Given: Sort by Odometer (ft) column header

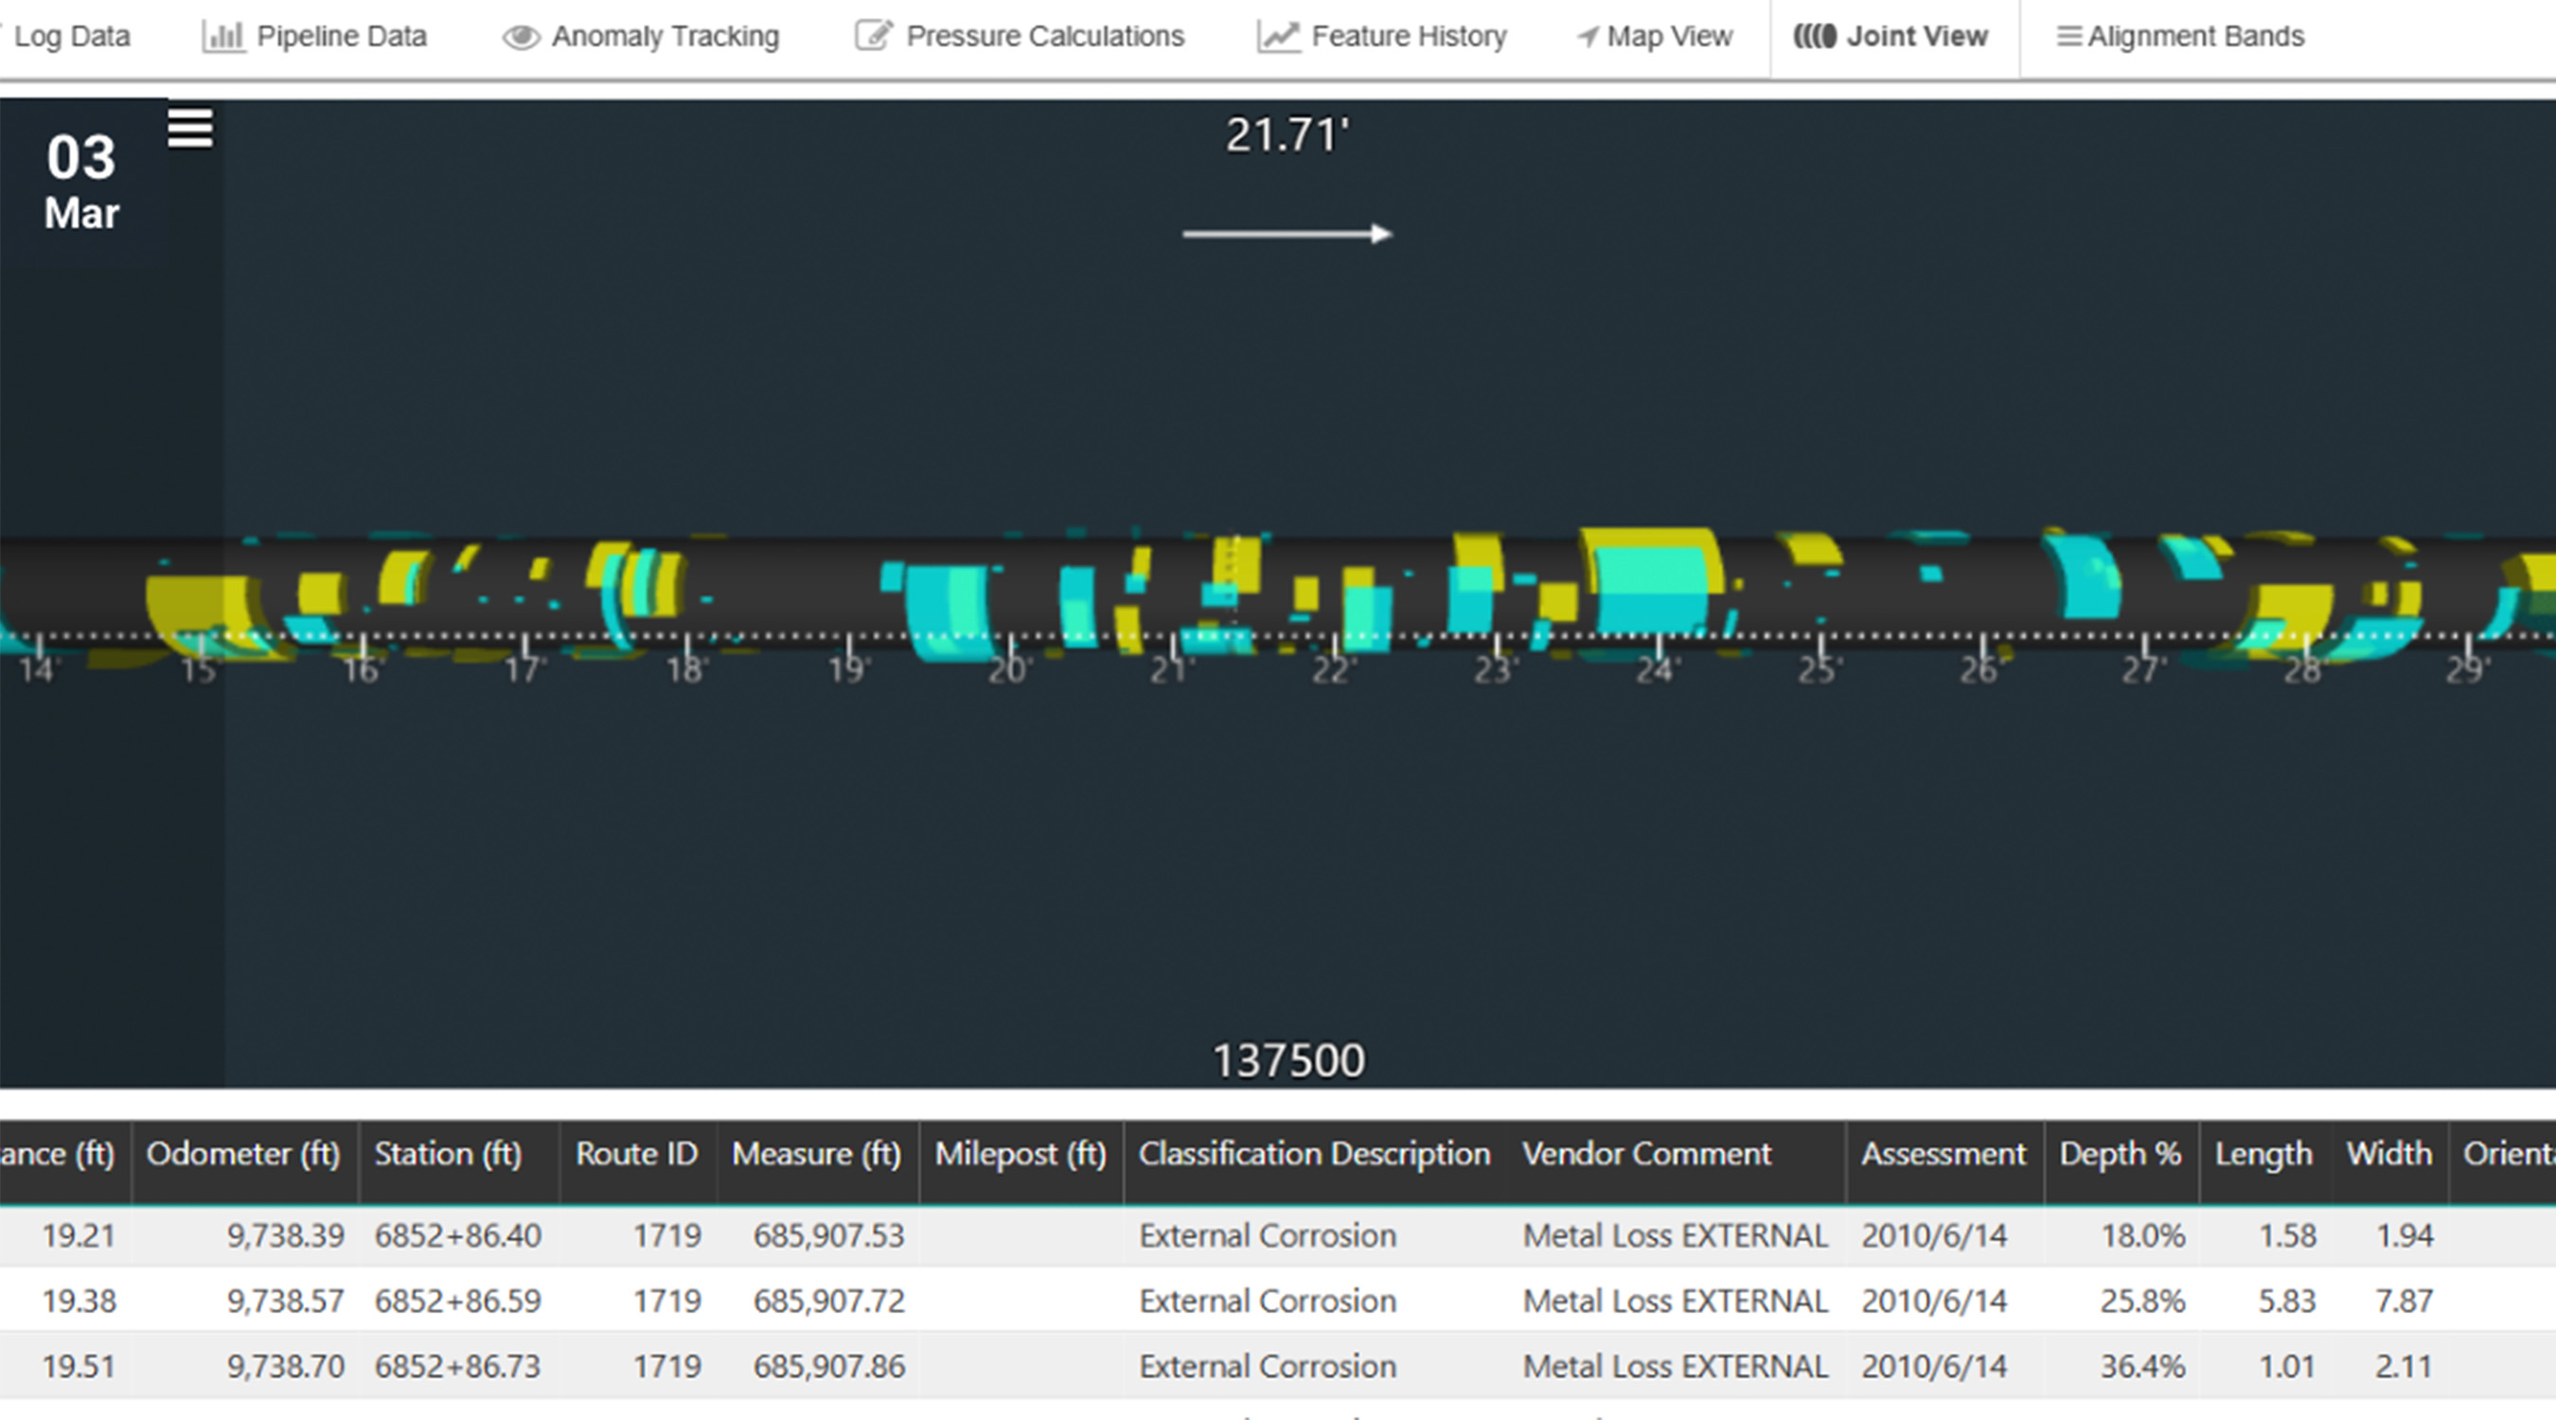Looking at the screenshot, I should [243, 1154].
